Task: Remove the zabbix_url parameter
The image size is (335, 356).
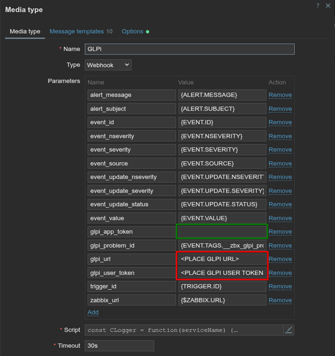Action: (x=280, y=300)
